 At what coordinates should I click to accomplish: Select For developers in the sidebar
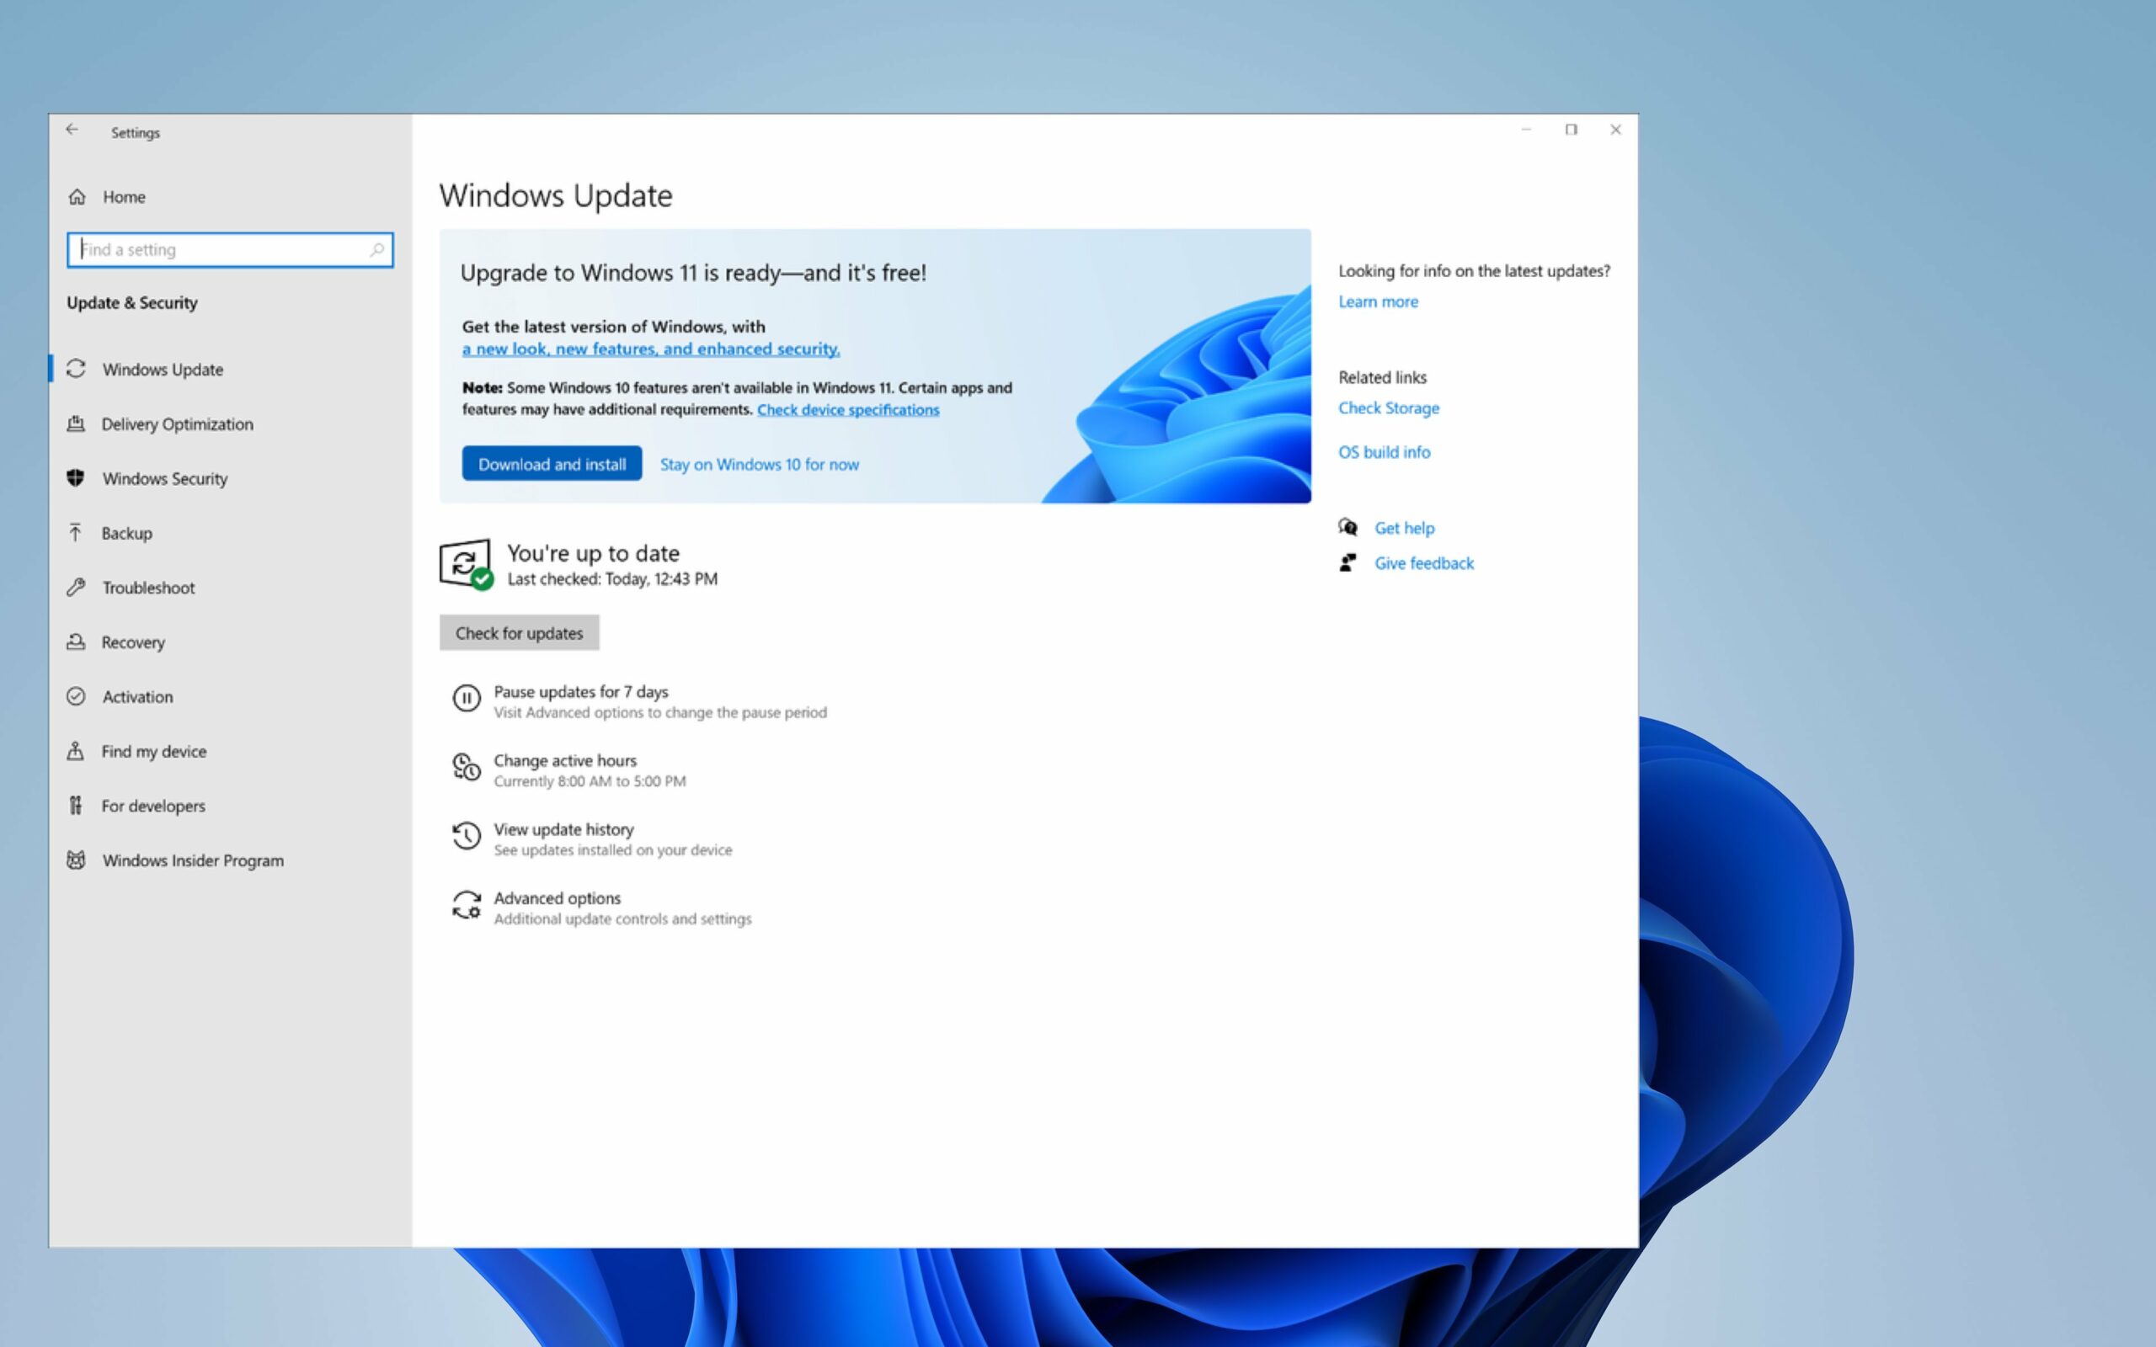click(x=153, y=806)
